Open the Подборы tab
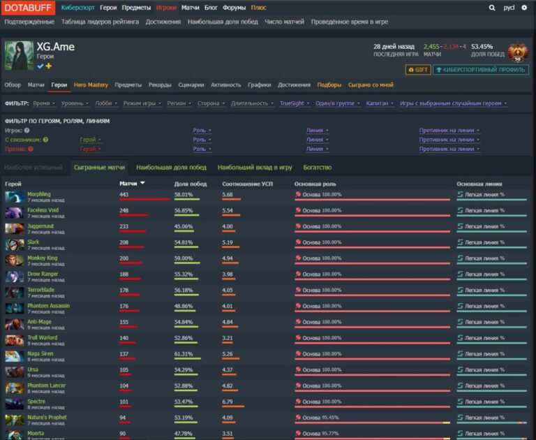Viewport: 536px width, 440px height. pos(329,85)
